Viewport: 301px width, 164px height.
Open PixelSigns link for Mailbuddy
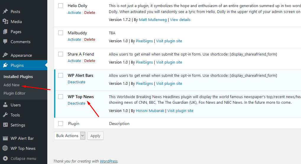[x=144, y=41]
